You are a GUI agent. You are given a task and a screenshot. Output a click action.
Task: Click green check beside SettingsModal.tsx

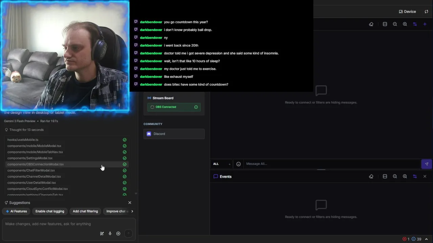124,158
